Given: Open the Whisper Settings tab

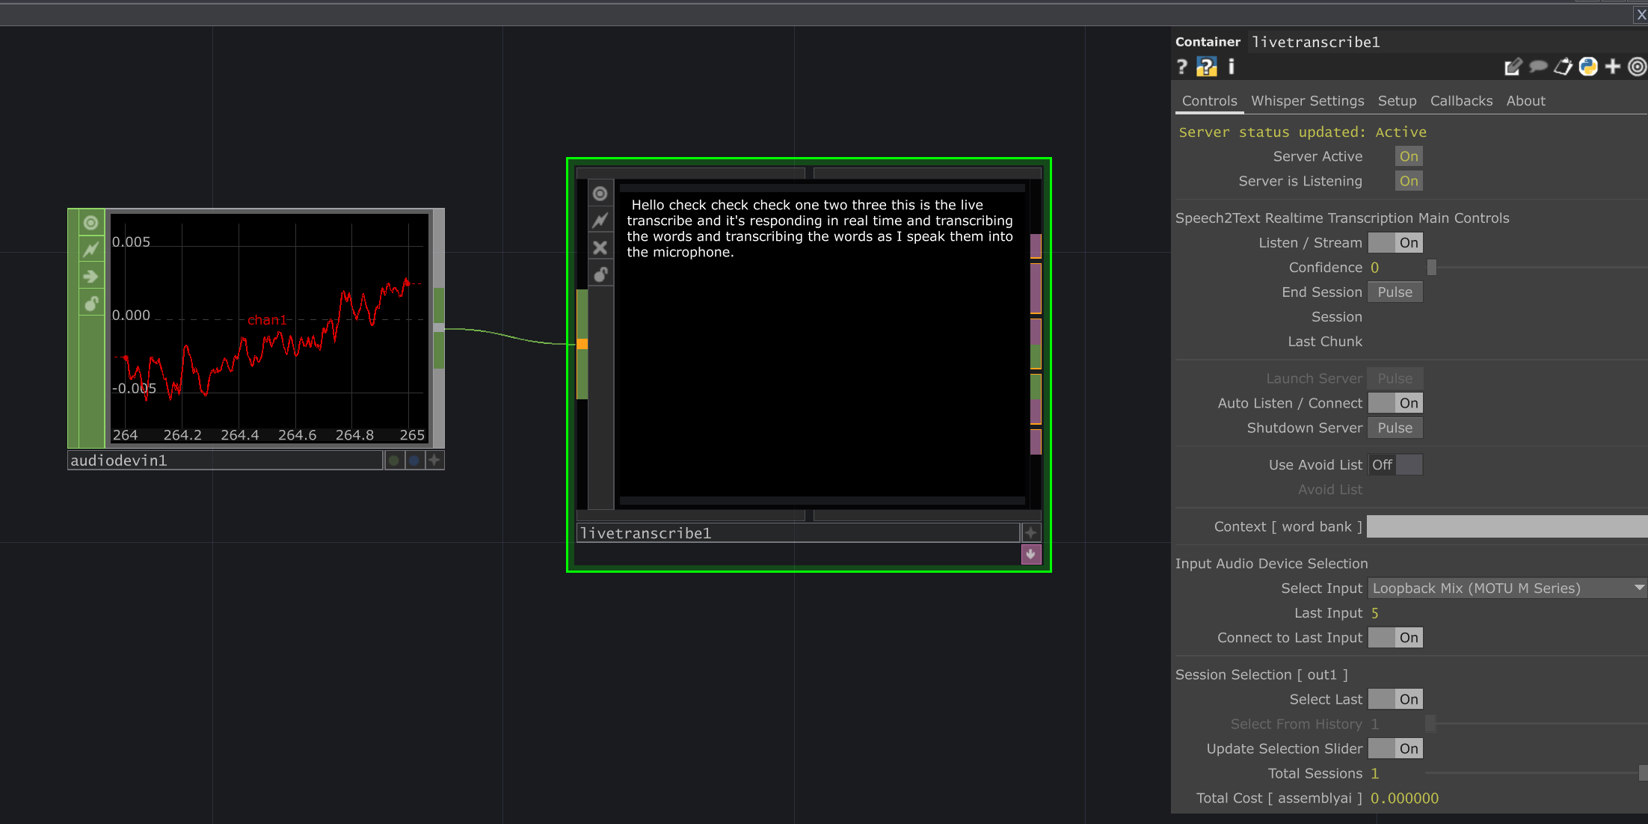Looking at the screenshot, I should [1307, 101].
